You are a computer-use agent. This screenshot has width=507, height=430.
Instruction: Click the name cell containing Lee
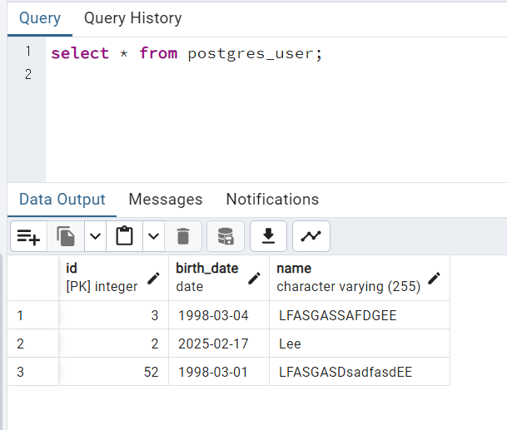291,344
